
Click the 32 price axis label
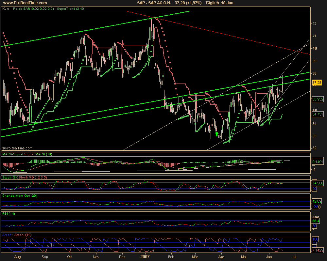pos(314,148)
